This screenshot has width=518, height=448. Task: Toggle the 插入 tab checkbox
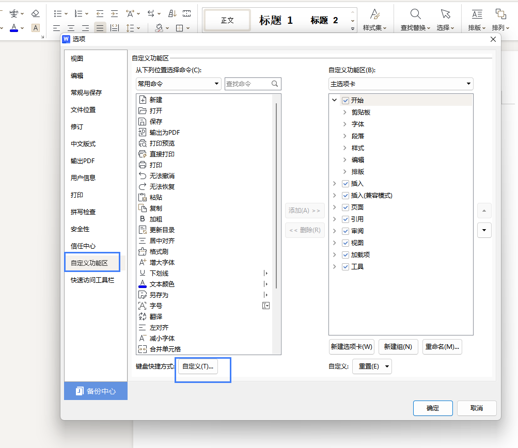tap(346, 184)
